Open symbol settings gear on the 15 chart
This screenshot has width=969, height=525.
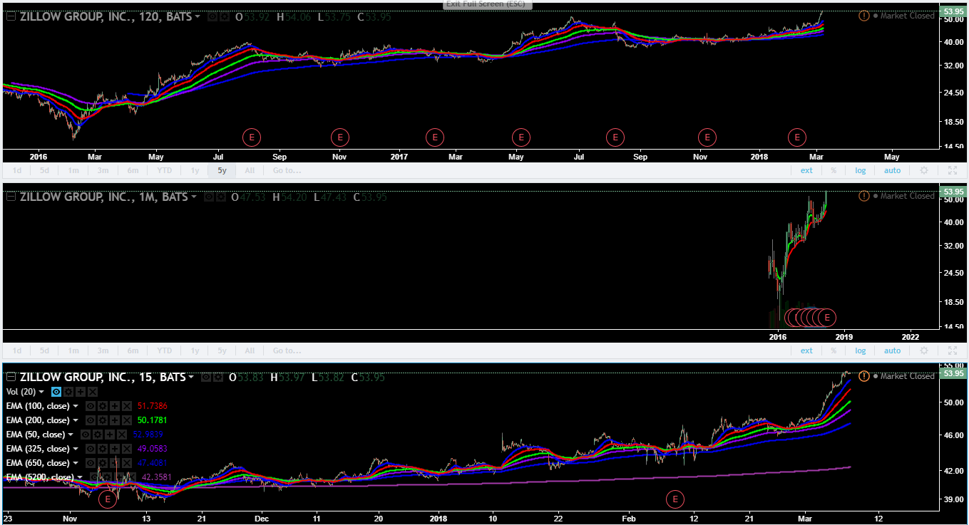click(x=218, y=377)
